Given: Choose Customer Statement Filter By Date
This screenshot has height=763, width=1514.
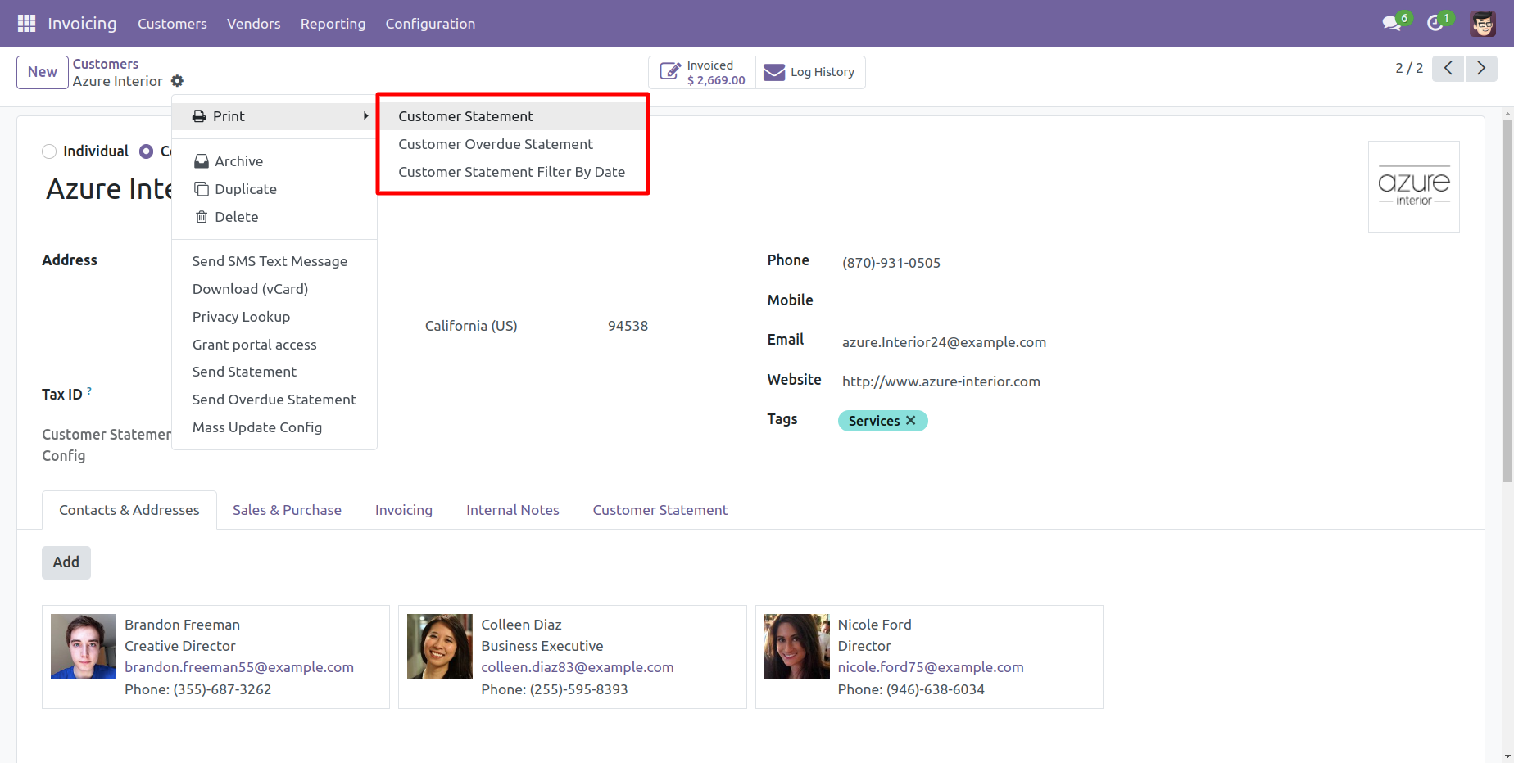Looking at the screenshot, I should pyautogui.click(x=513, y=172).
